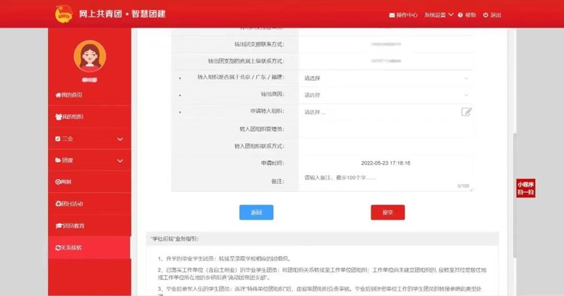Go to 我的首页 in the sidebar
Screen dimensions: 564x296
[x=69, y=95]
